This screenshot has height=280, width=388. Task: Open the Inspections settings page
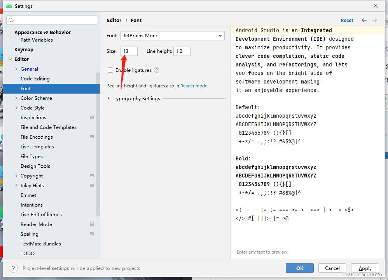[x=33, y=117]
